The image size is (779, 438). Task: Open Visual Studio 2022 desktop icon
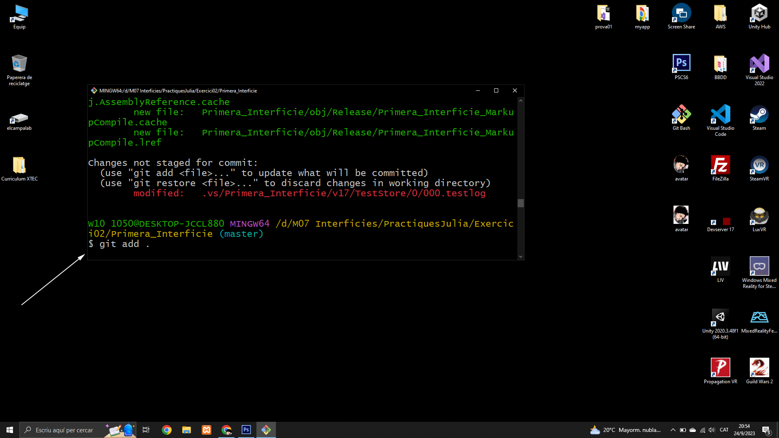tap(759, 64)
